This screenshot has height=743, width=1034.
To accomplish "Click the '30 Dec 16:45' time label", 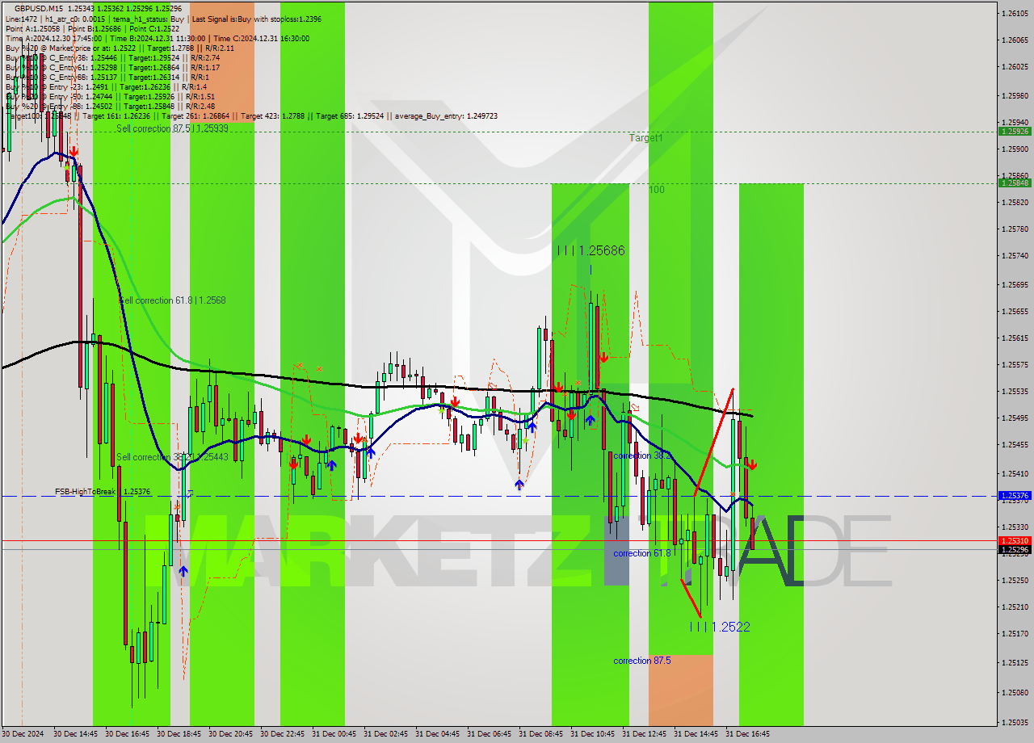I will (x=127, y=734).
